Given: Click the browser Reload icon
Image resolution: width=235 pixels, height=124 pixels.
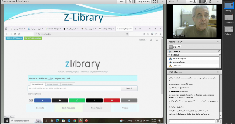Looking at the screenshot, I should tap(15, 34).
